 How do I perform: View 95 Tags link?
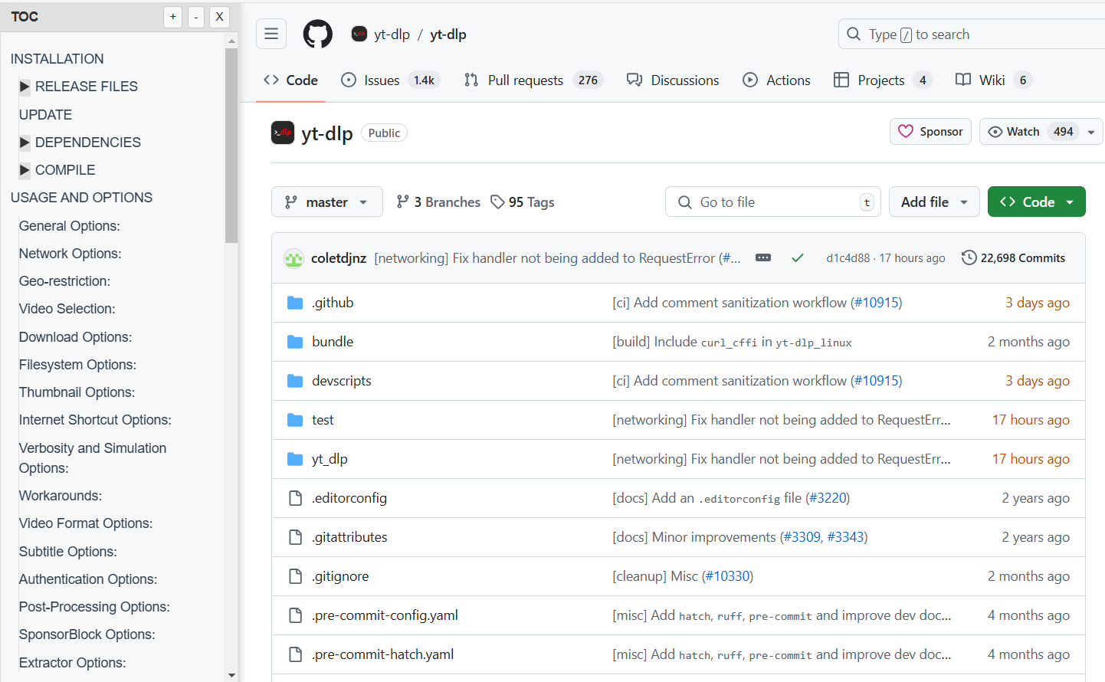523,202
